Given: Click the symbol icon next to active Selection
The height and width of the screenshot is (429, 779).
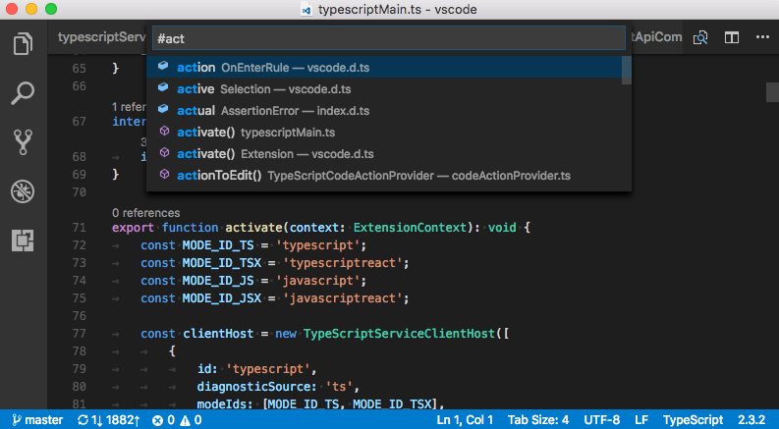Looking at the screenshot, I should click(x=163, y=88).
